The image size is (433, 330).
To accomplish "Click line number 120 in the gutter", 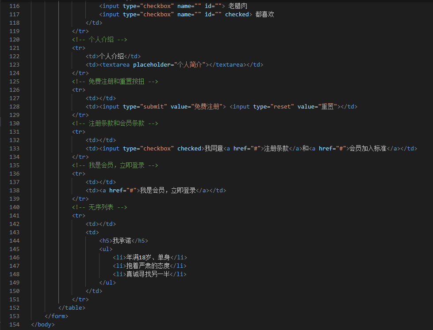I will coord(14,40).
